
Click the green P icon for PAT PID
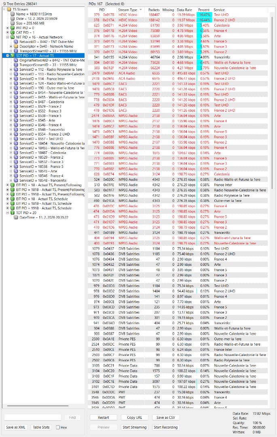click(x=12, y=28)
